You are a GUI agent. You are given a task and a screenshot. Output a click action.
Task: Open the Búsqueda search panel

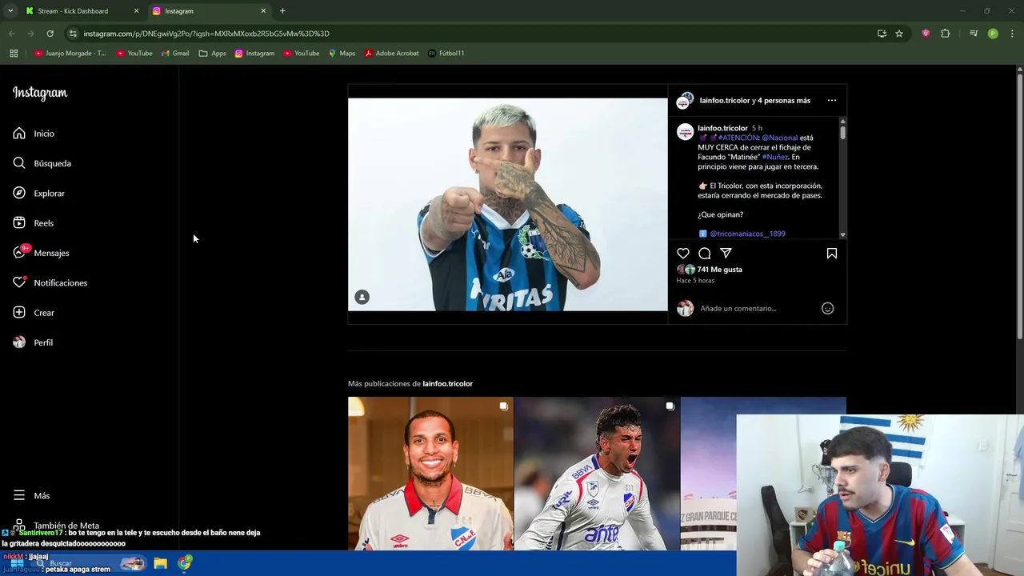[x=42, y=163]
